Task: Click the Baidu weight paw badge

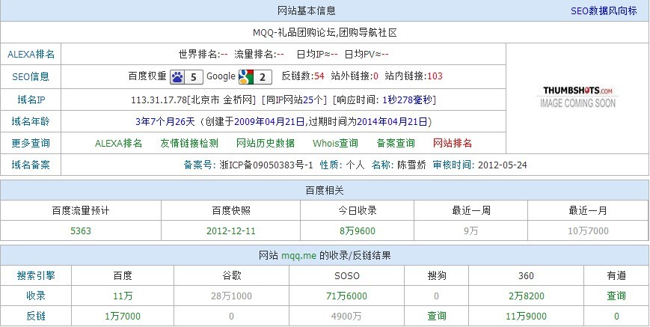Action: 186,76
